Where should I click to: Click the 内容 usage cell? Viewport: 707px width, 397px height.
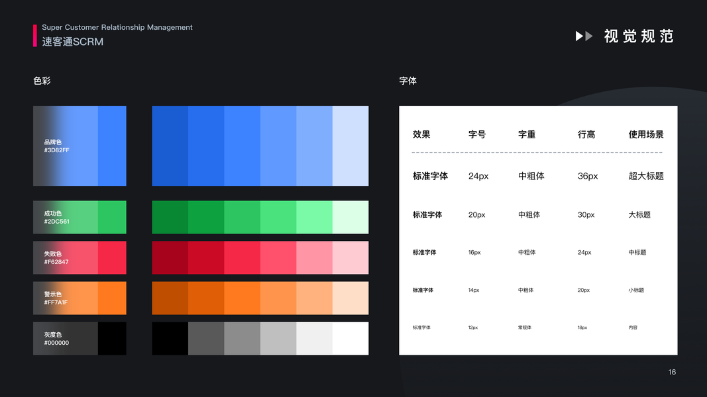(x=633, y=328)
